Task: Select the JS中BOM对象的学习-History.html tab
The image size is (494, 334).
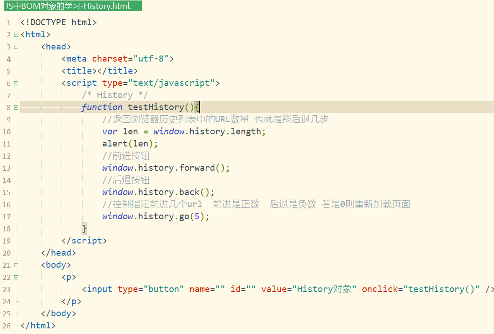Action: click(70, 7)
